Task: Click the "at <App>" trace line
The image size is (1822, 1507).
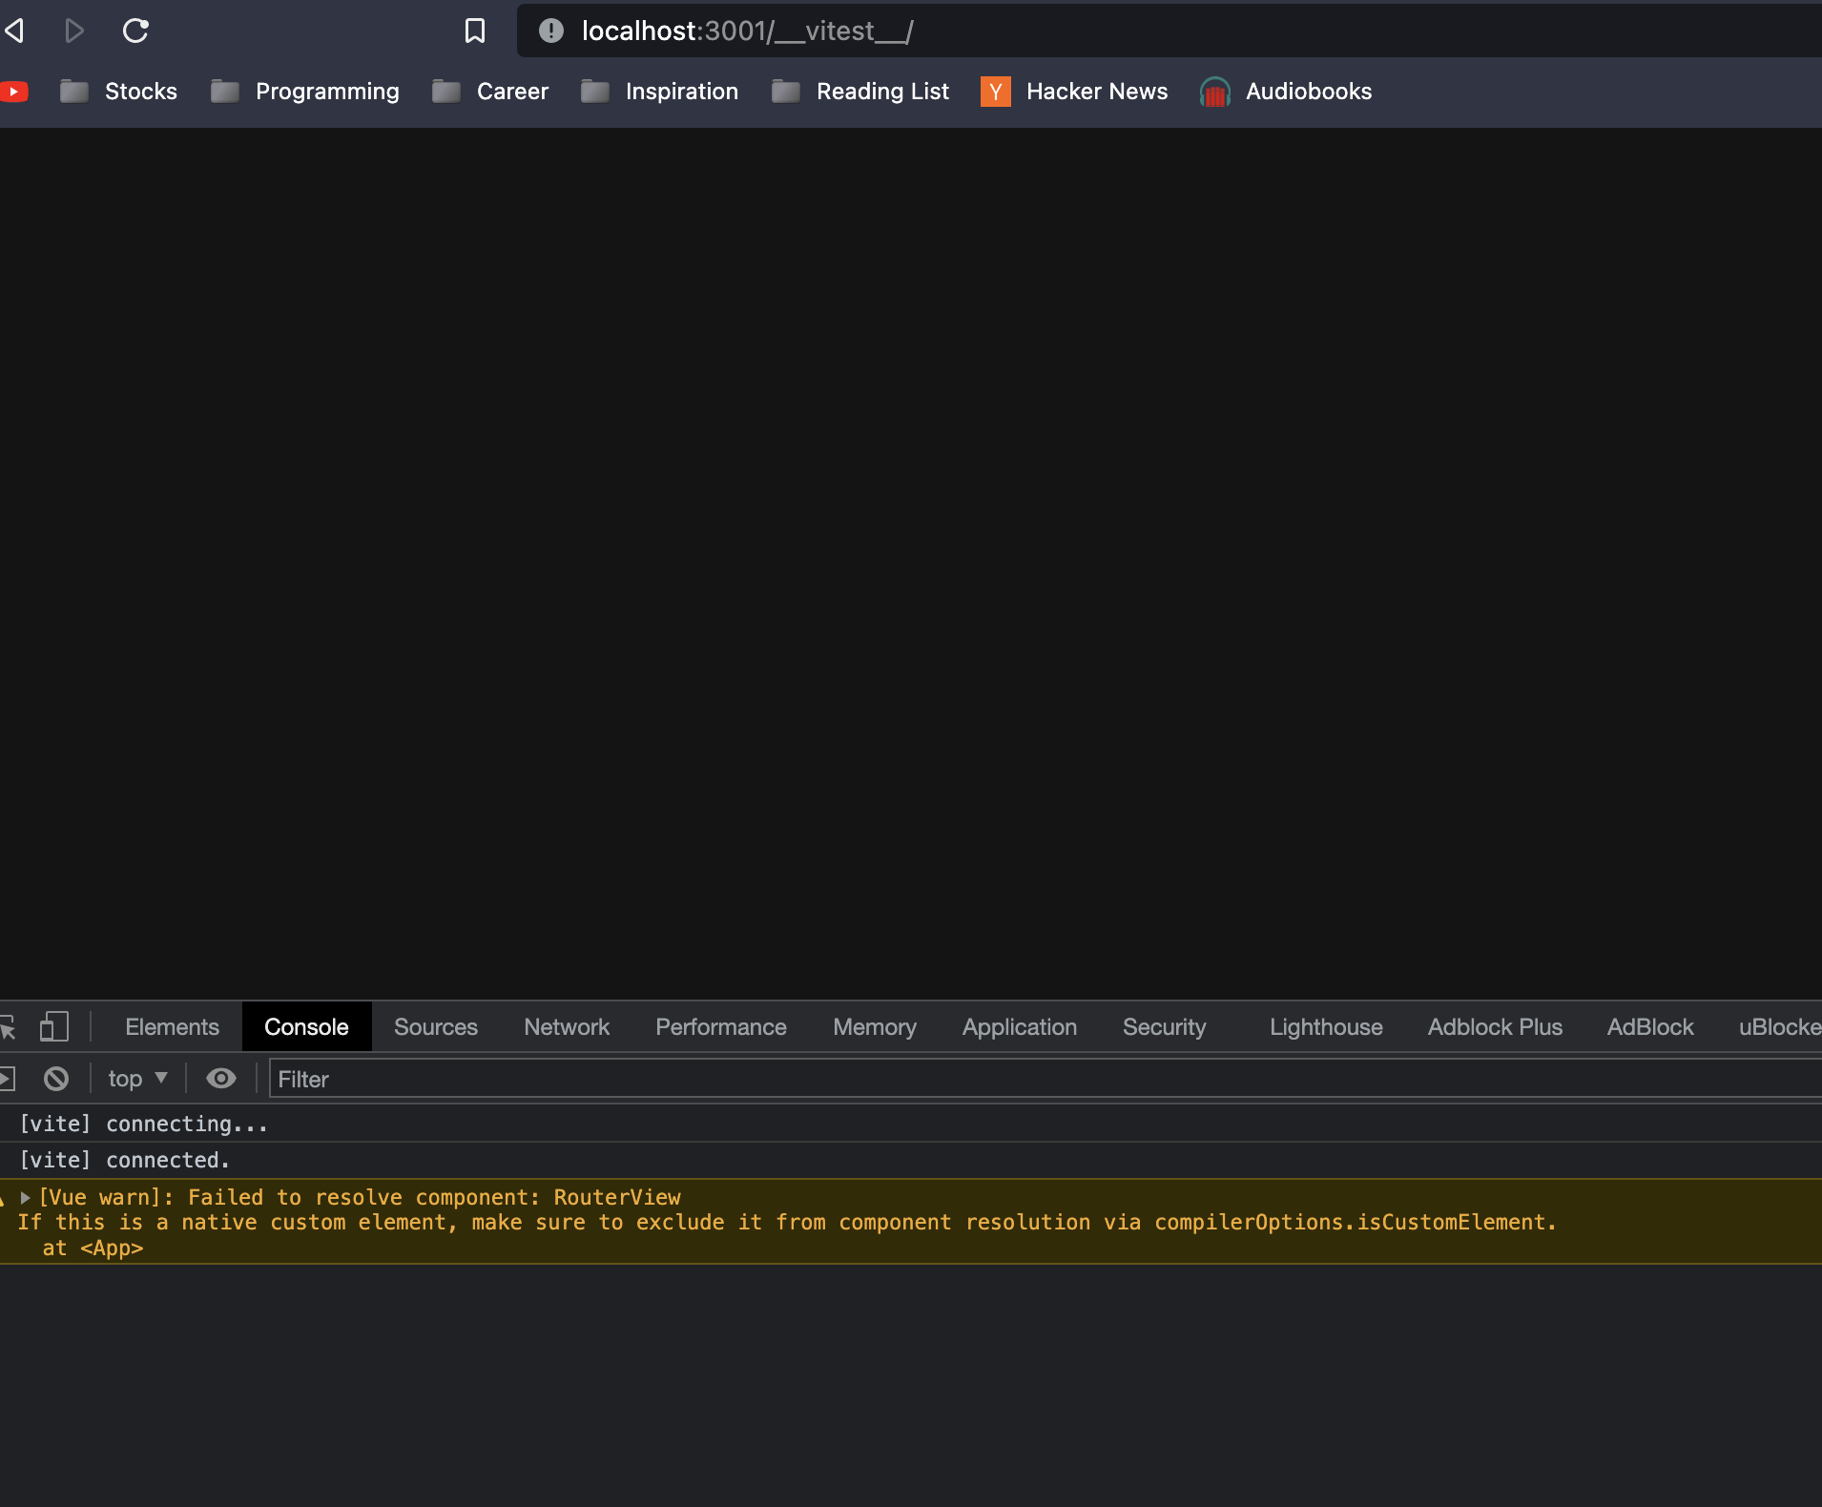Action: point(93,1248)
